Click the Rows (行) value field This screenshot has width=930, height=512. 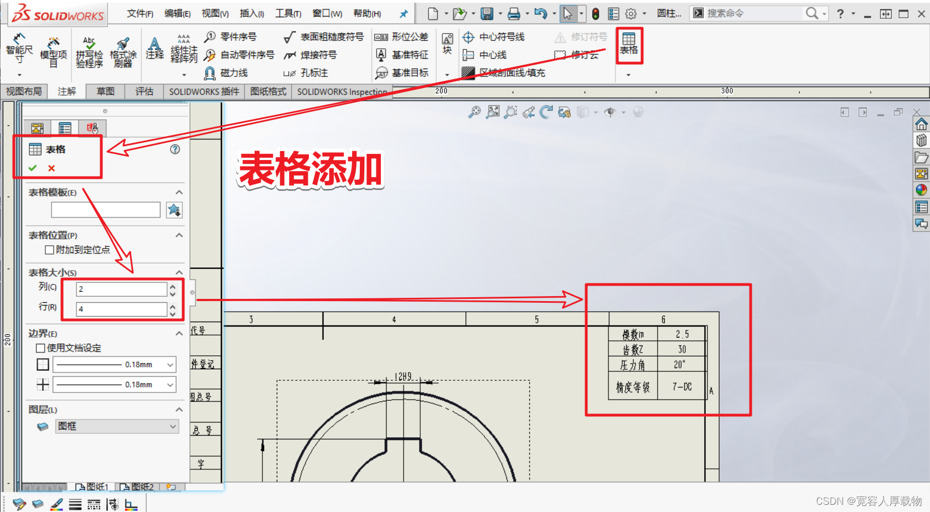121,309
